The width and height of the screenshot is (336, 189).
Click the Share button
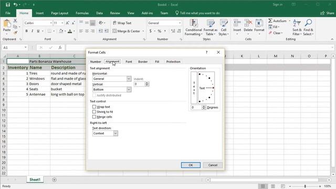pos(327,13)
